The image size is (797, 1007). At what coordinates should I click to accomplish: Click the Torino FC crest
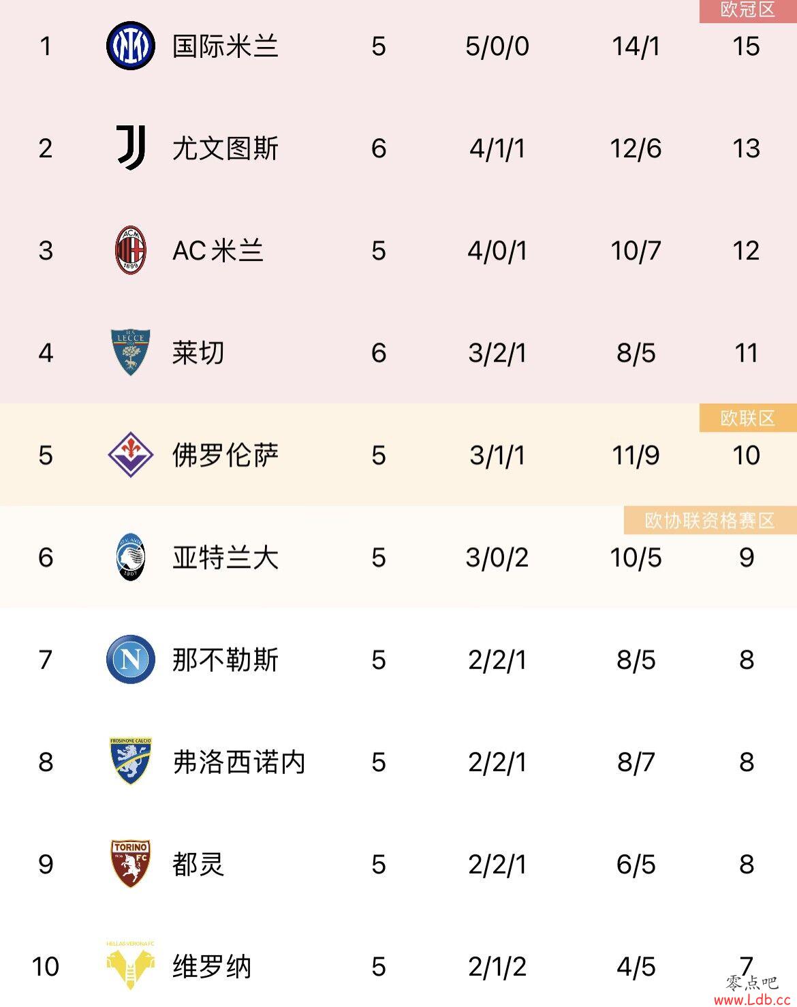tap(130, 864)
